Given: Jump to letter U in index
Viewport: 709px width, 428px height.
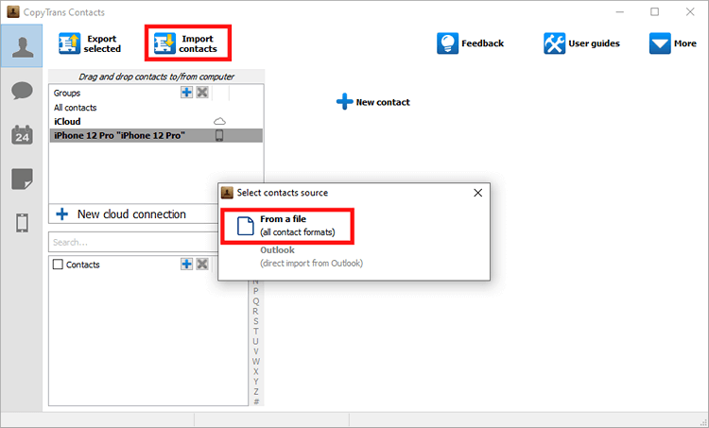Looking at the screenshot, I should point(256,341).
